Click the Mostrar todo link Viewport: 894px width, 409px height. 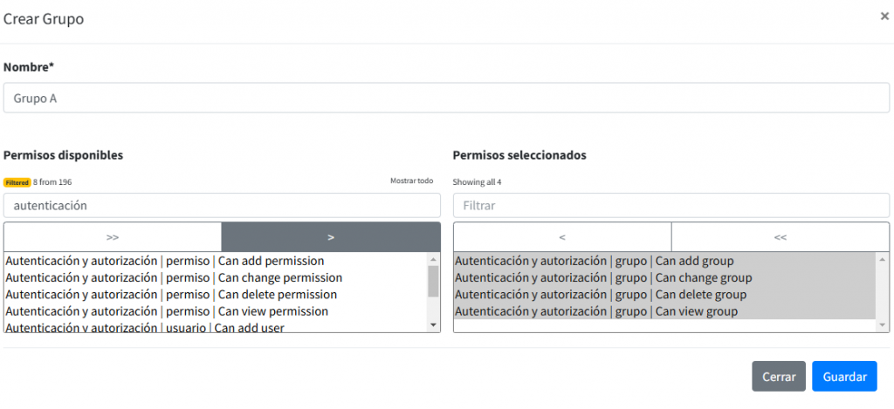tap(411, 181)
